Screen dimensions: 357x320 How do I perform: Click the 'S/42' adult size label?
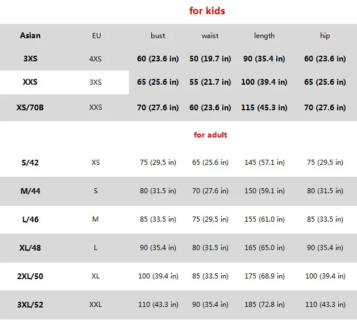30,163
